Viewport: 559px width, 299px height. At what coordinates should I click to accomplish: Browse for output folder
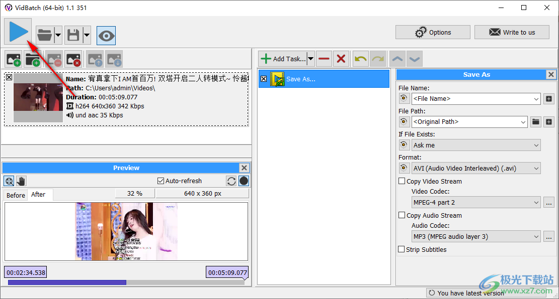coord(535,122)
